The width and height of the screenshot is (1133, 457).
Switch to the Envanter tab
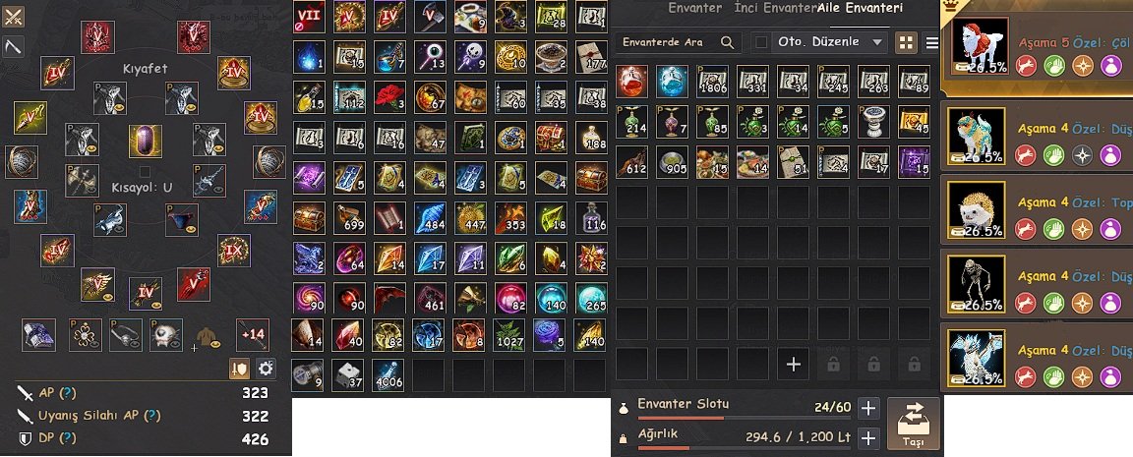694,9
